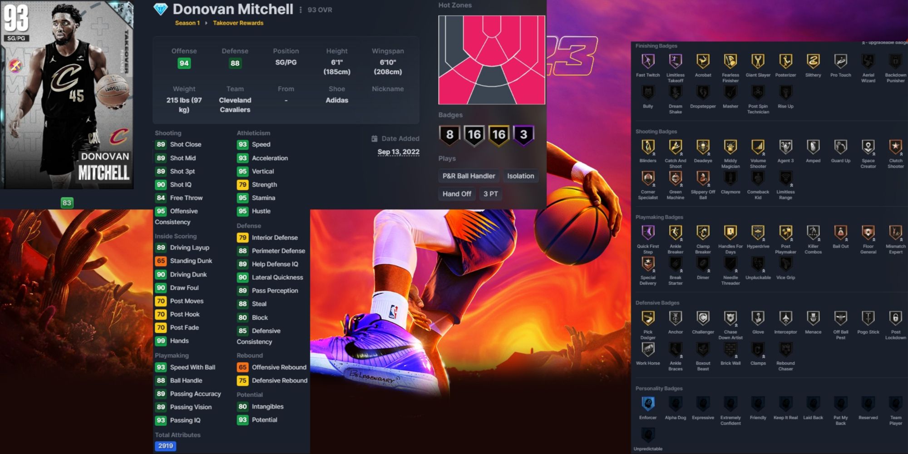Click the Blinders shooting badge icon

(x=648, y=147)
